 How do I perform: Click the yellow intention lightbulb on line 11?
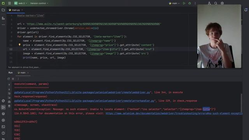(19, 45)
